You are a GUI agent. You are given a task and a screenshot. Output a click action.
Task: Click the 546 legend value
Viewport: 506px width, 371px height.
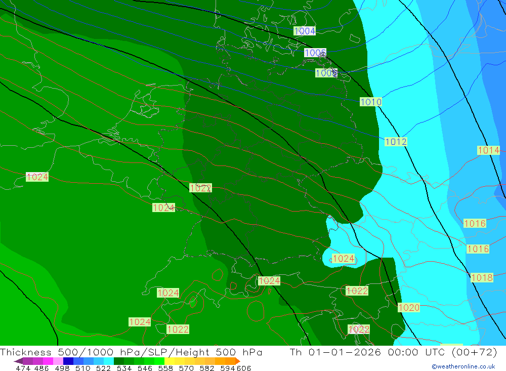tap(145, 368)
